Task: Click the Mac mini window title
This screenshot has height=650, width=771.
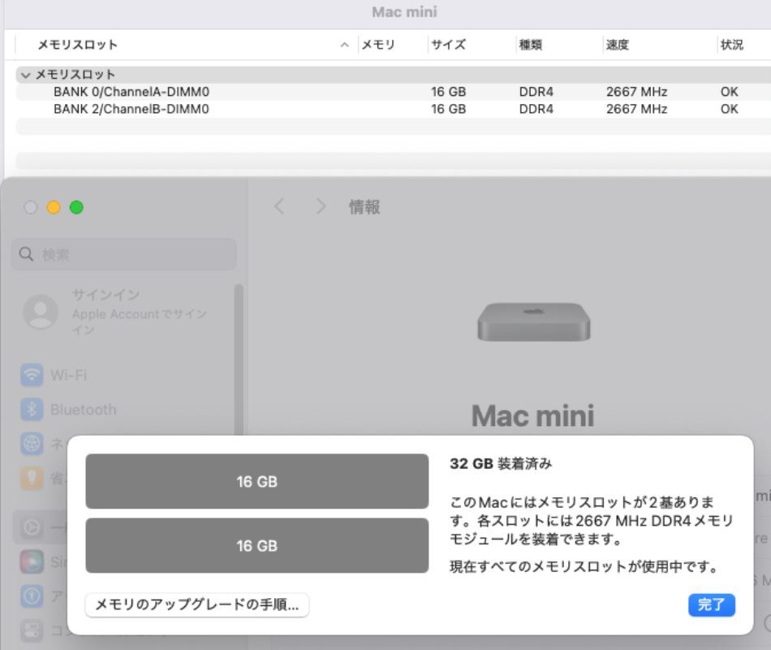Action: (404, 12)
